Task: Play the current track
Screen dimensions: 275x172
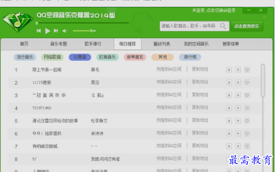Action: [x=47, y=31]
